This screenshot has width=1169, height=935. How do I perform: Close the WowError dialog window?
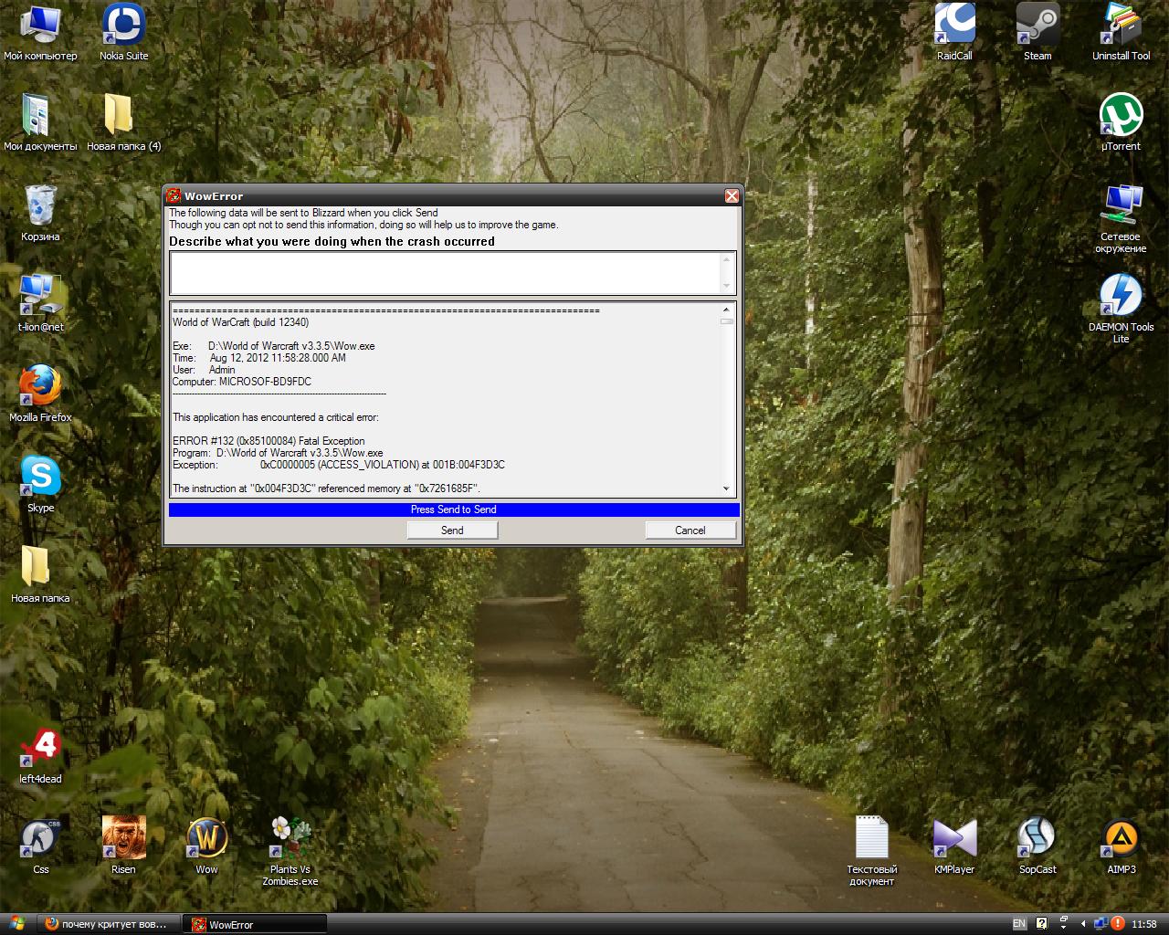click(x=732, y=196)
